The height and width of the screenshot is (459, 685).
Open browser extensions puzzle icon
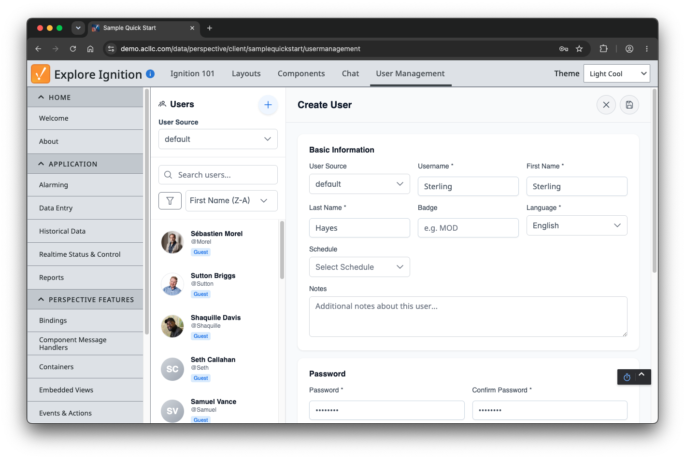point(603,49)
